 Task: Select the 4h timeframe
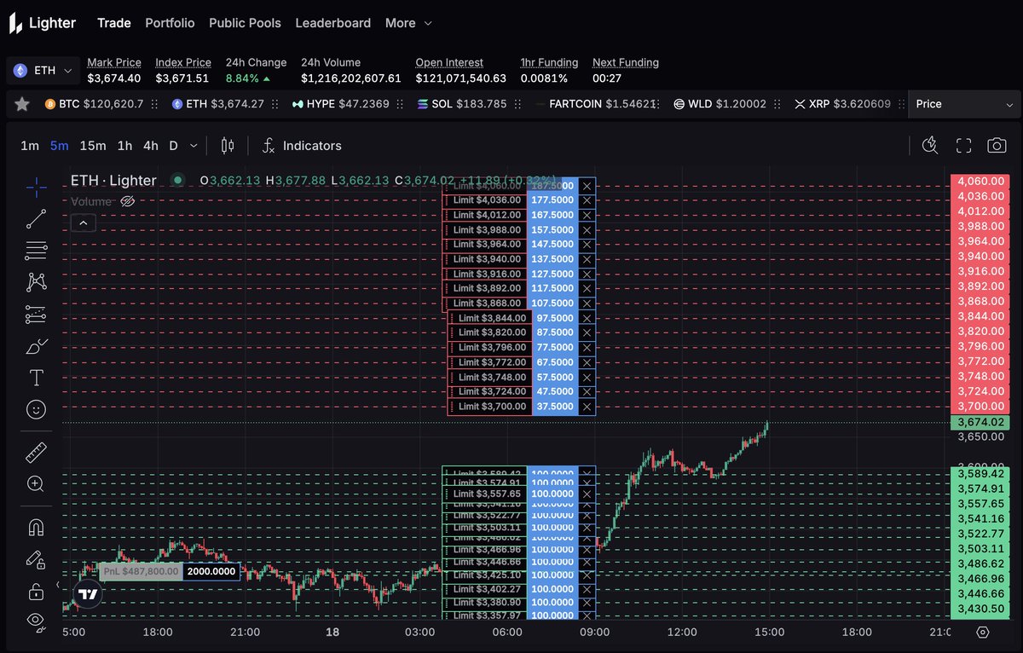click(x=150, y=146)
